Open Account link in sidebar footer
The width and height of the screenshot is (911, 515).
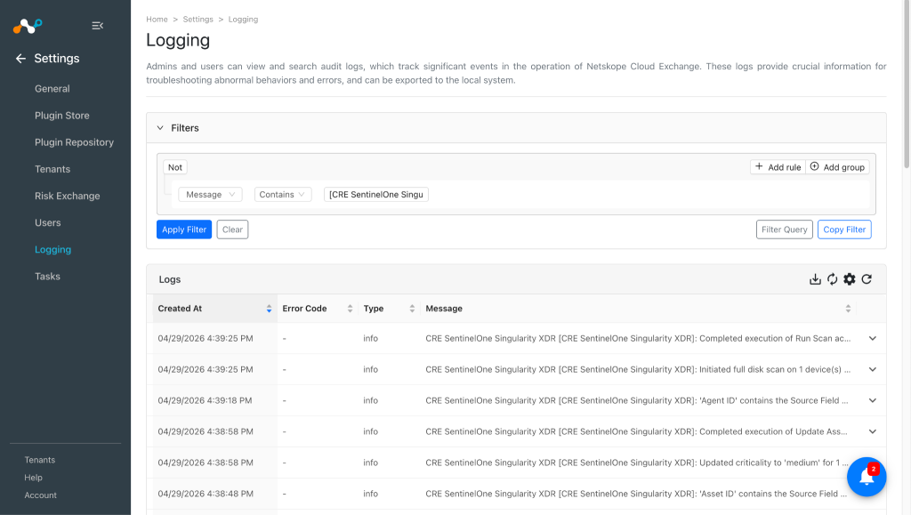coord(41,495)
